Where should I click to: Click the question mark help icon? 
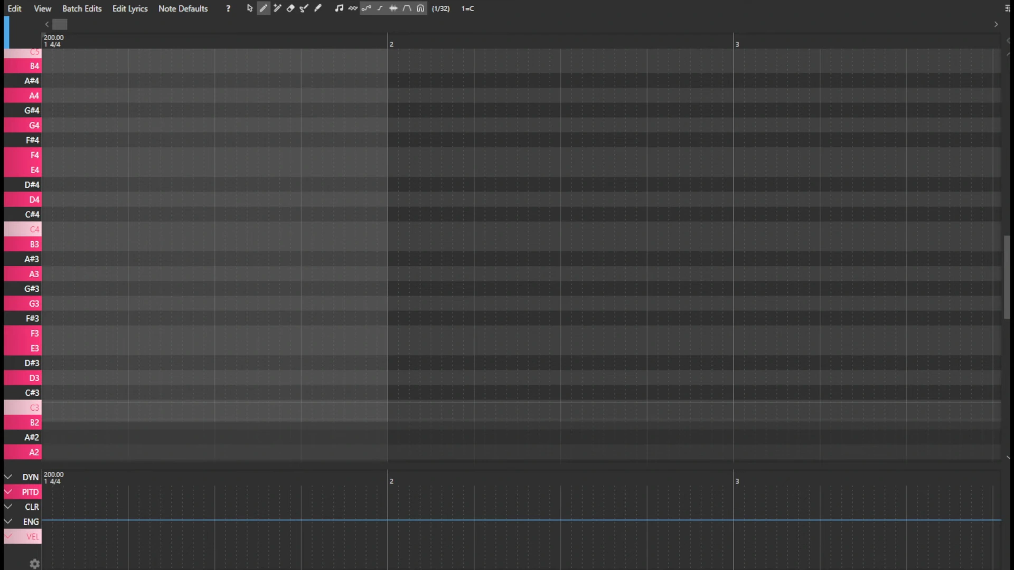[x=228, y=8]
